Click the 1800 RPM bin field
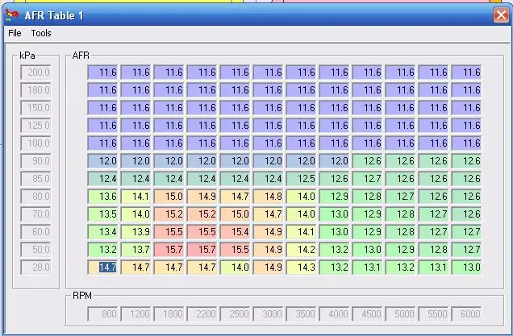The width and height of the screenshot is (513, 336). point(169,313)
